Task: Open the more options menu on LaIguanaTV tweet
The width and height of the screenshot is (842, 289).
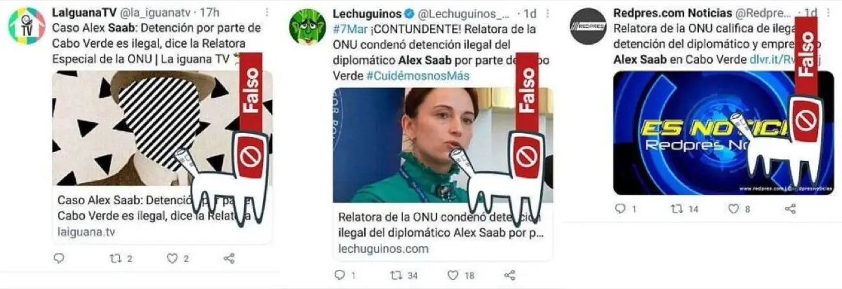Action: (267, 13)
